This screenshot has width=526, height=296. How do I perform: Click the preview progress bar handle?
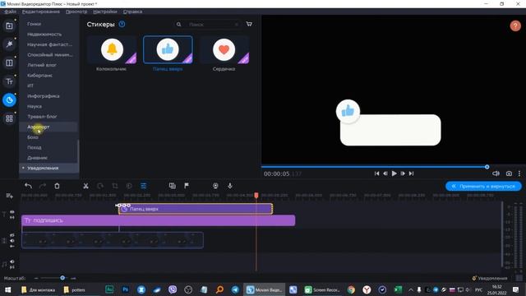(x=487, y=167)
